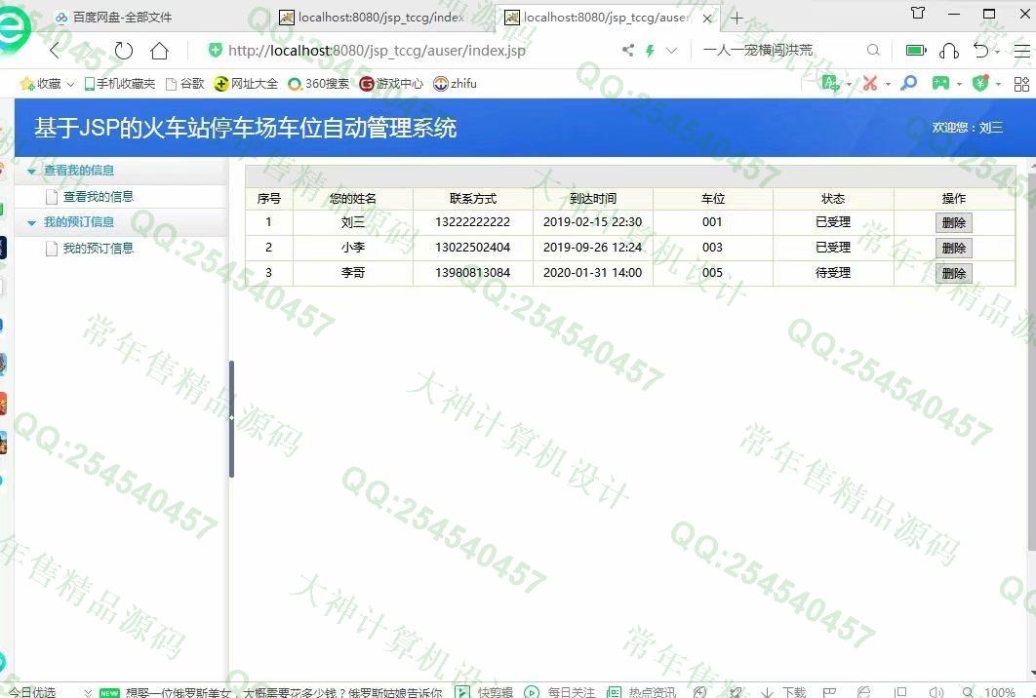
Task: Open the browser hamburger main menu
Action: tap(1021, 50)
